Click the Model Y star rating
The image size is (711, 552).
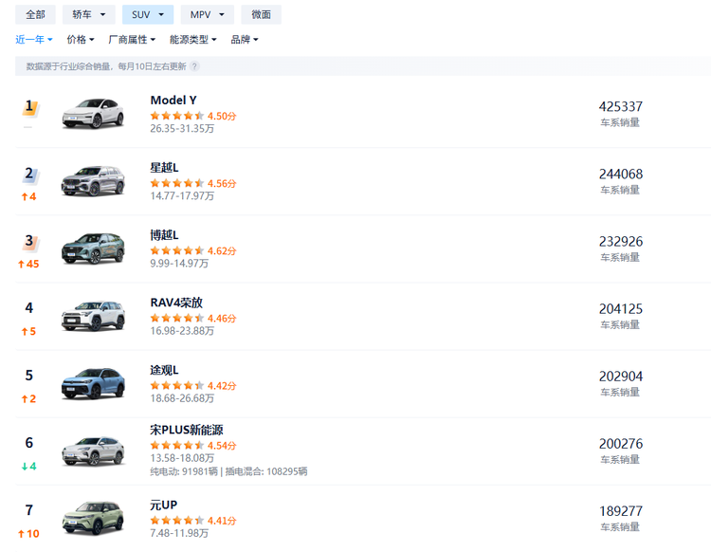(x=177, y=116)
